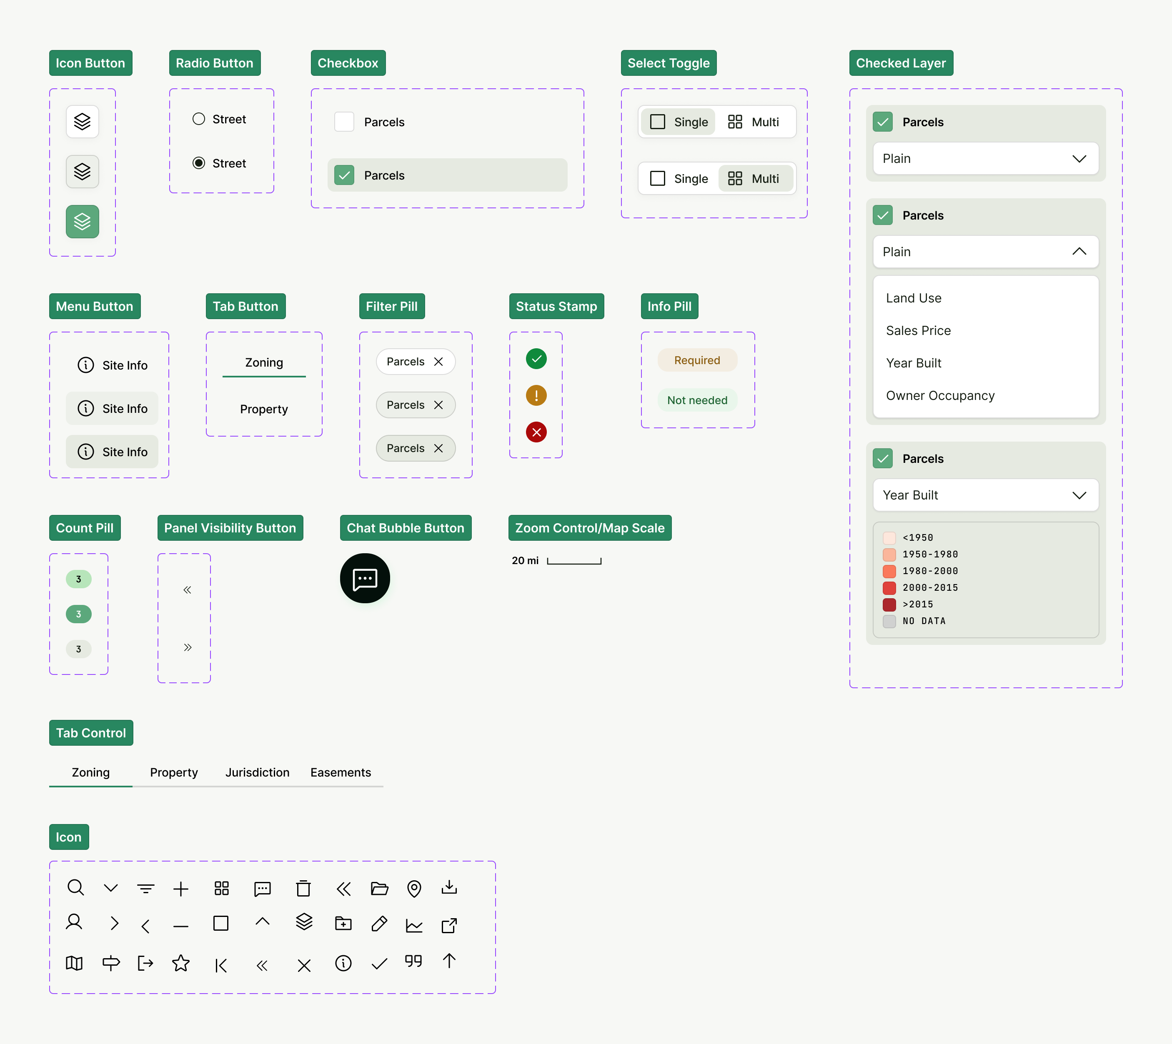Collapse the expanded Plain dropdown
Image resolution: width=1172 pixels, height=1044 pixels.
pyautogui.click(x=985, y=252)
